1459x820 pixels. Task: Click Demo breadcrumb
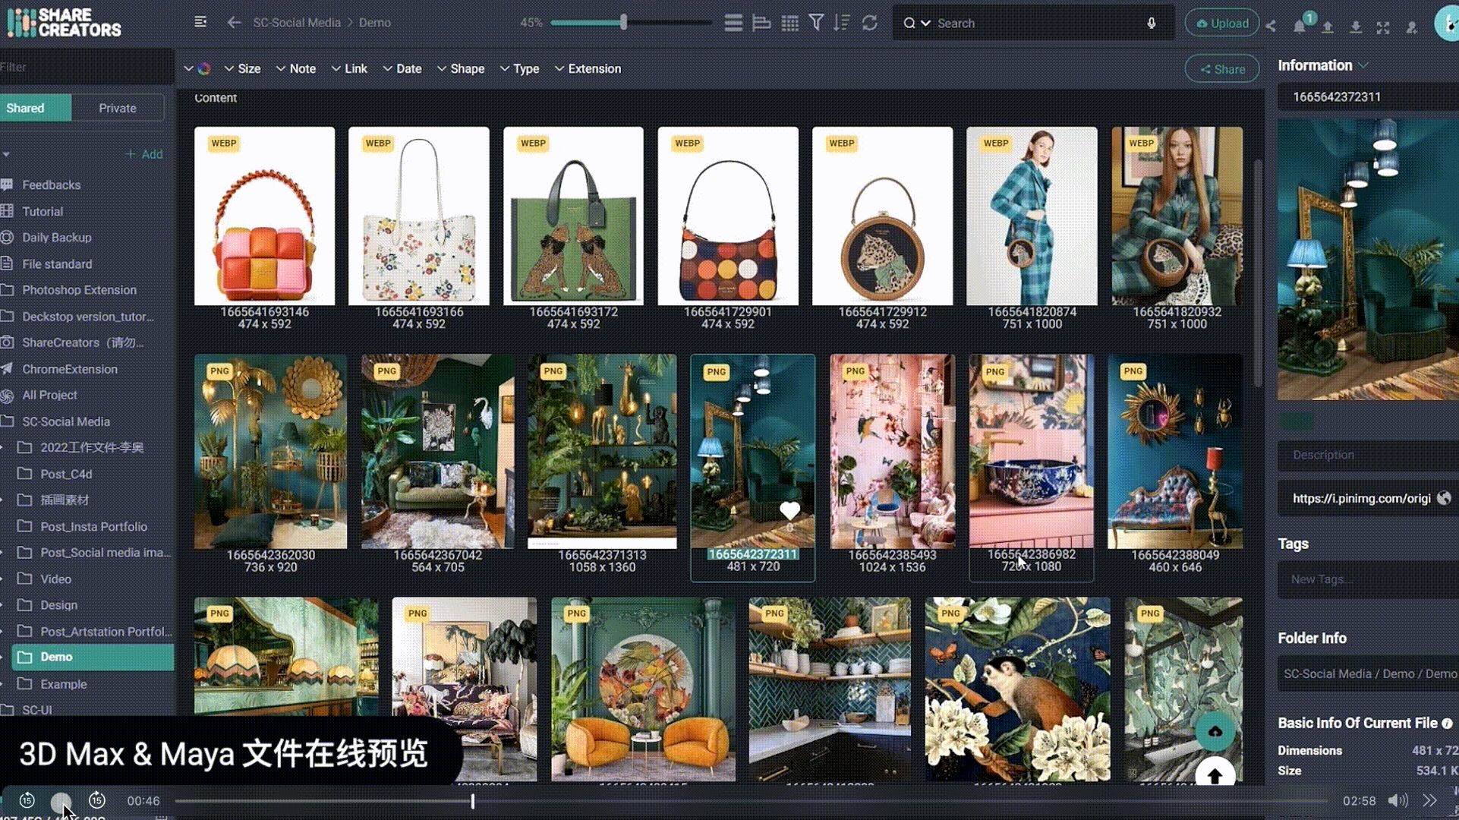pyautogui.click(x=375, y=23)
